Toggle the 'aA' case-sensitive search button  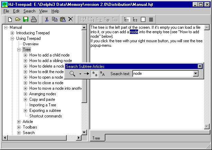pyautogui.click(x=102, y=74)
